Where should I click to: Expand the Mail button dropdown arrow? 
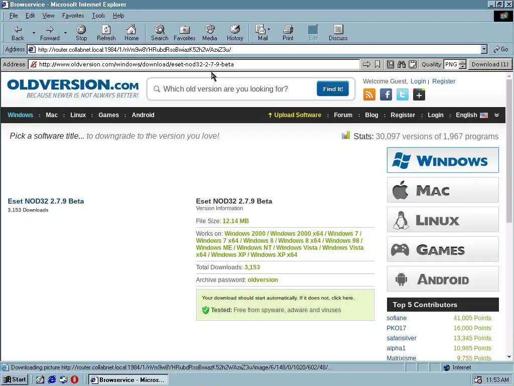[269, 30]
